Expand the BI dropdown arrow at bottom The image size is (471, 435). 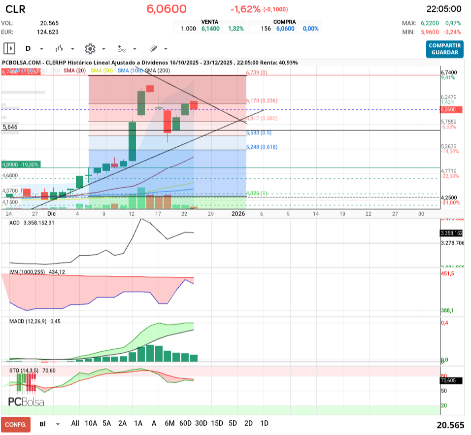58,424
